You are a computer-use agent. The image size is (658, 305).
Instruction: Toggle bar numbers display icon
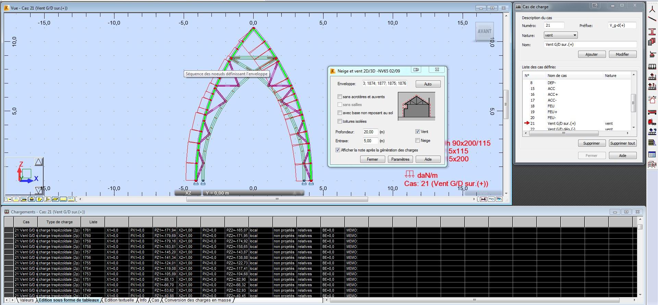pyautogui.click(x=16, y=199)
